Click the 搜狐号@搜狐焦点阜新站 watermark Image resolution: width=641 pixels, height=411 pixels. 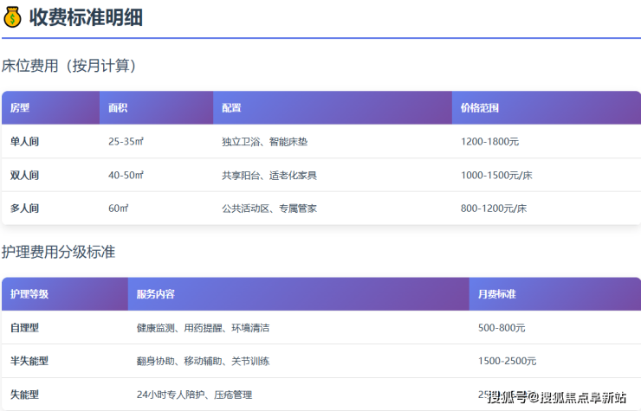coord(557,397)
